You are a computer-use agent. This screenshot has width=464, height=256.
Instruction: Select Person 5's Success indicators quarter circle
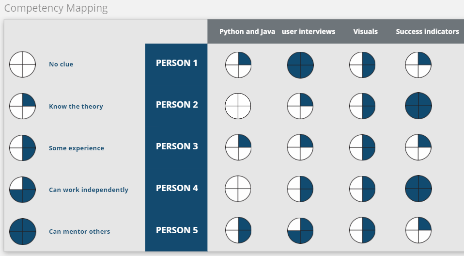tap(418, 231)
